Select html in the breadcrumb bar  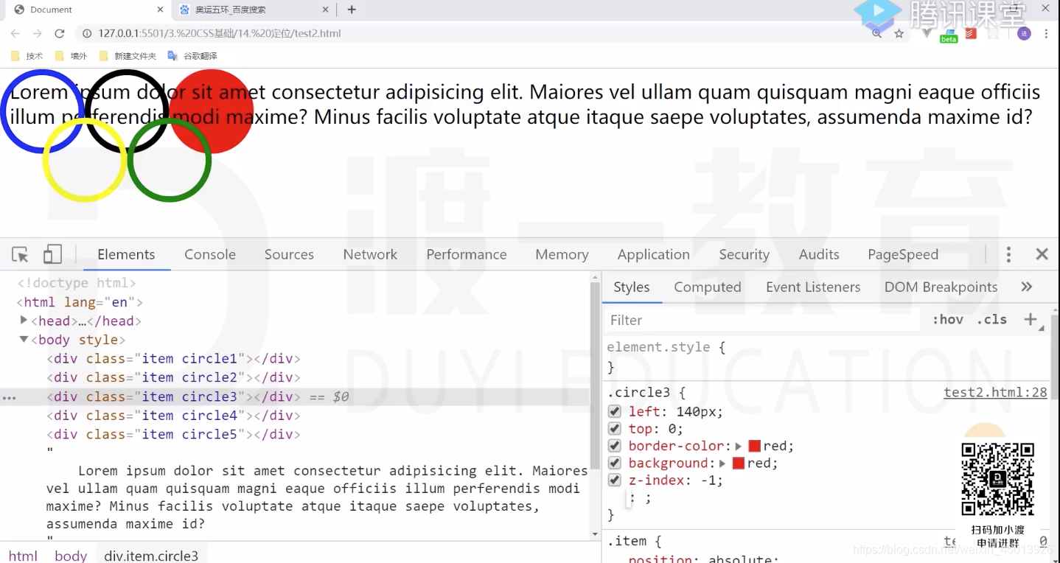tap(23, 556)
